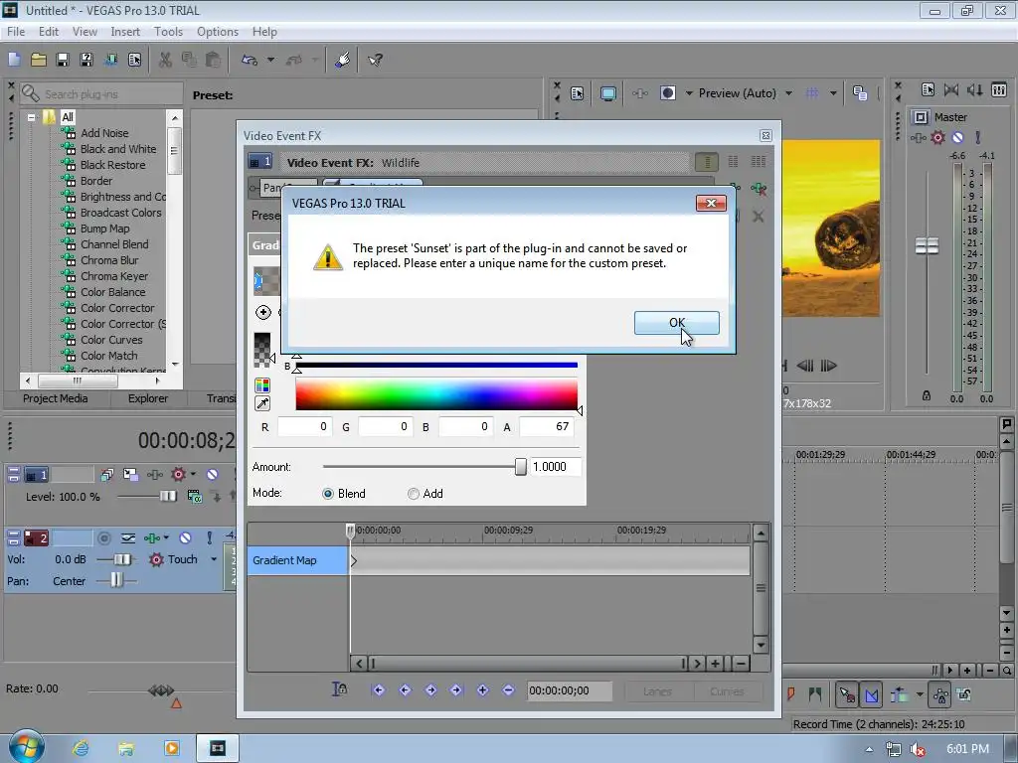Select the Black and White plug-in

pyautogui.click(x=118, y=149)
